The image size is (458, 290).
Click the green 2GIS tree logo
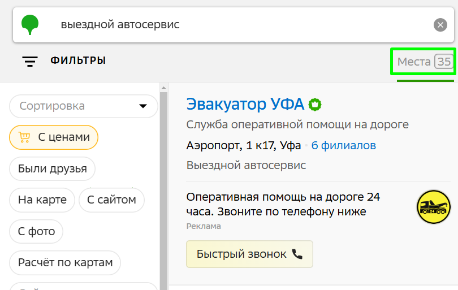30,25
